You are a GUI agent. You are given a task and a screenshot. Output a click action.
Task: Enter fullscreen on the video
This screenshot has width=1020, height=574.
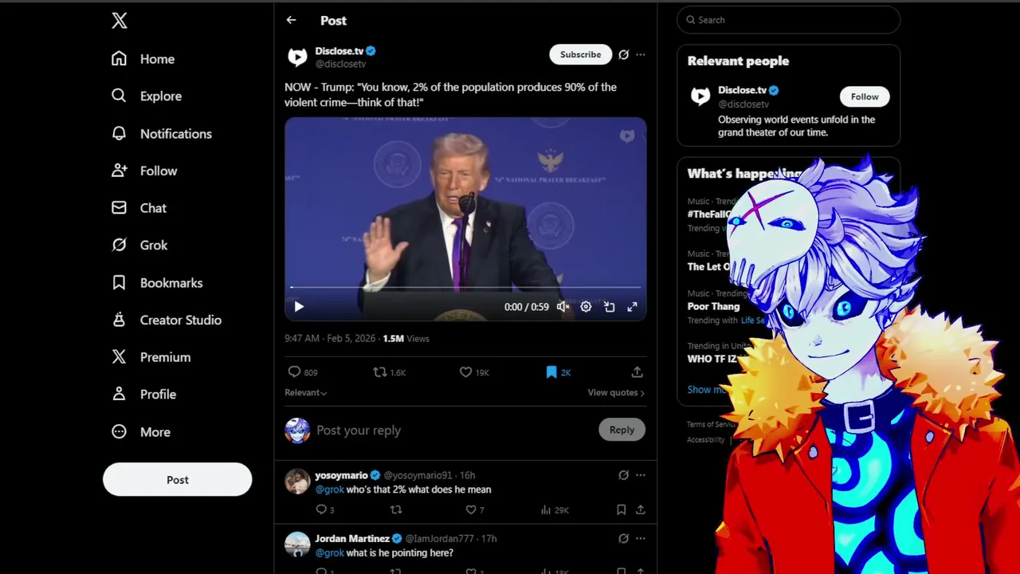pos(632,307)
